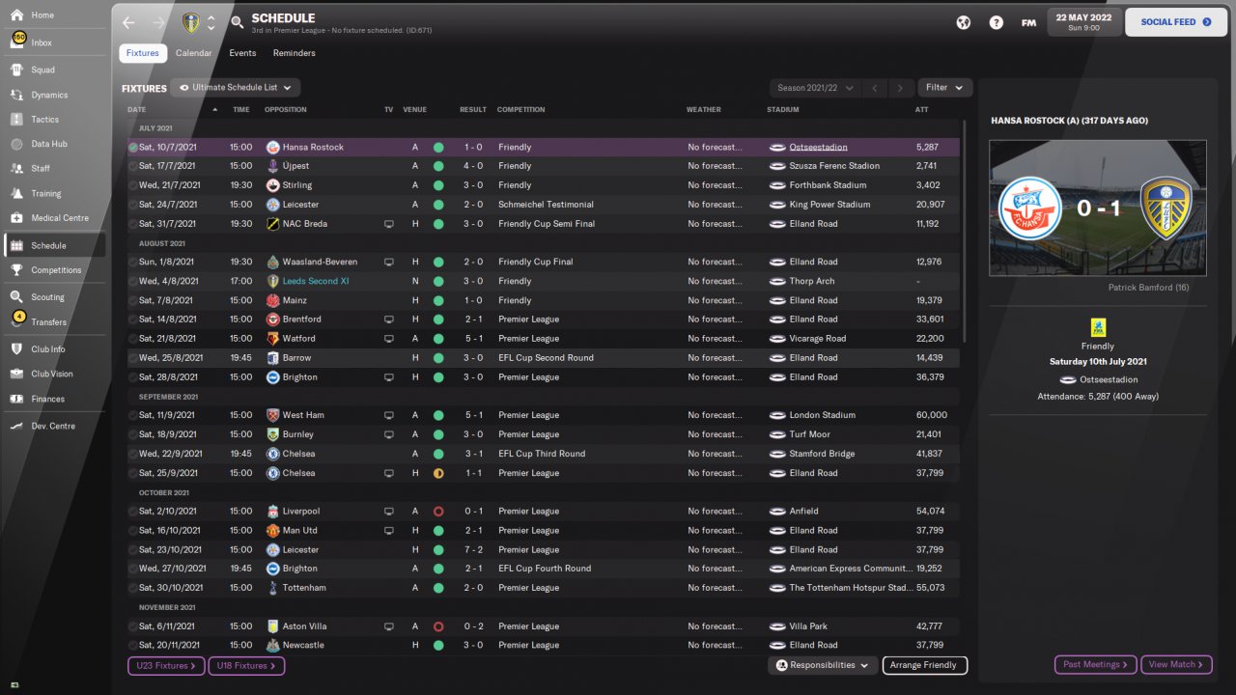Screen dimensions: 1236x695
Task: Select the row marker for Stirling fixture
Action: 133,185
